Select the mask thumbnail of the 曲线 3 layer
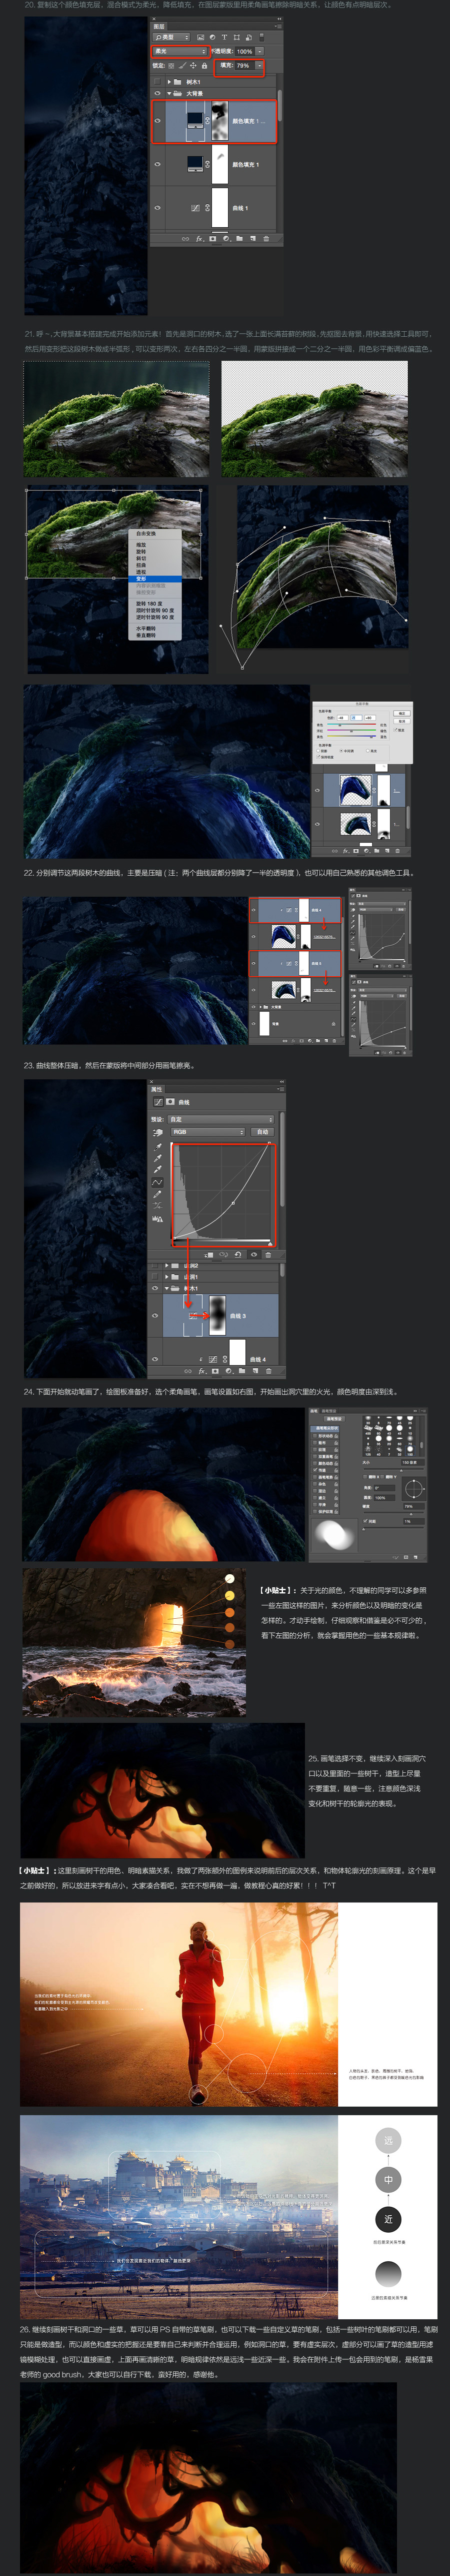The width and height of the screenshot is (450, 2576). pos(217,1316)
